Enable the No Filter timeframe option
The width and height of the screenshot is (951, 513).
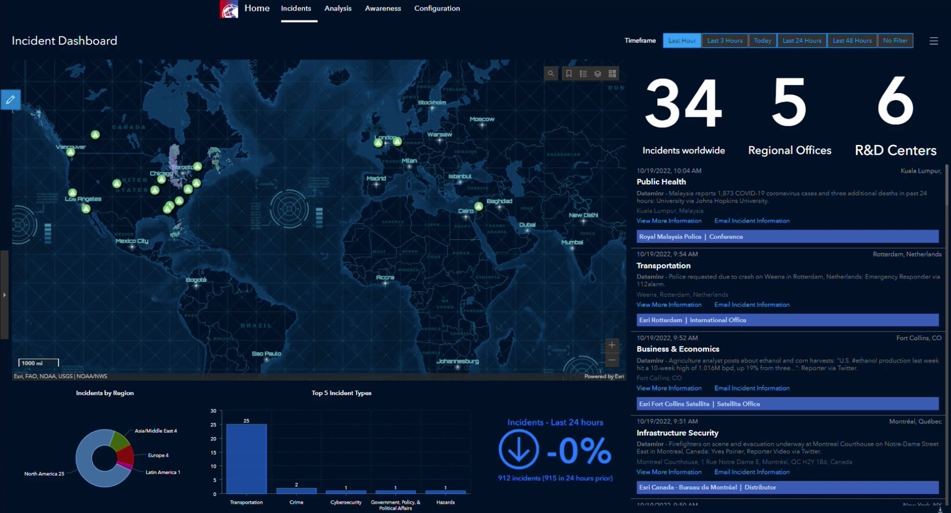pyautogui.click(x=895, y=40)
